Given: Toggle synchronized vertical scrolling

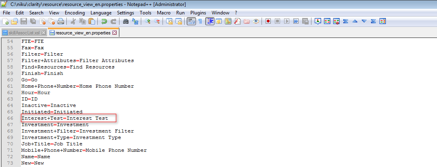Looking at the screenshot, I should [169, 21].
